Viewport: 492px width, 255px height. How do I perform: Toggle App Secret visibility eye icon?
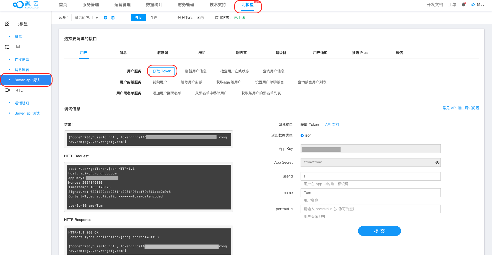[437, 163]
